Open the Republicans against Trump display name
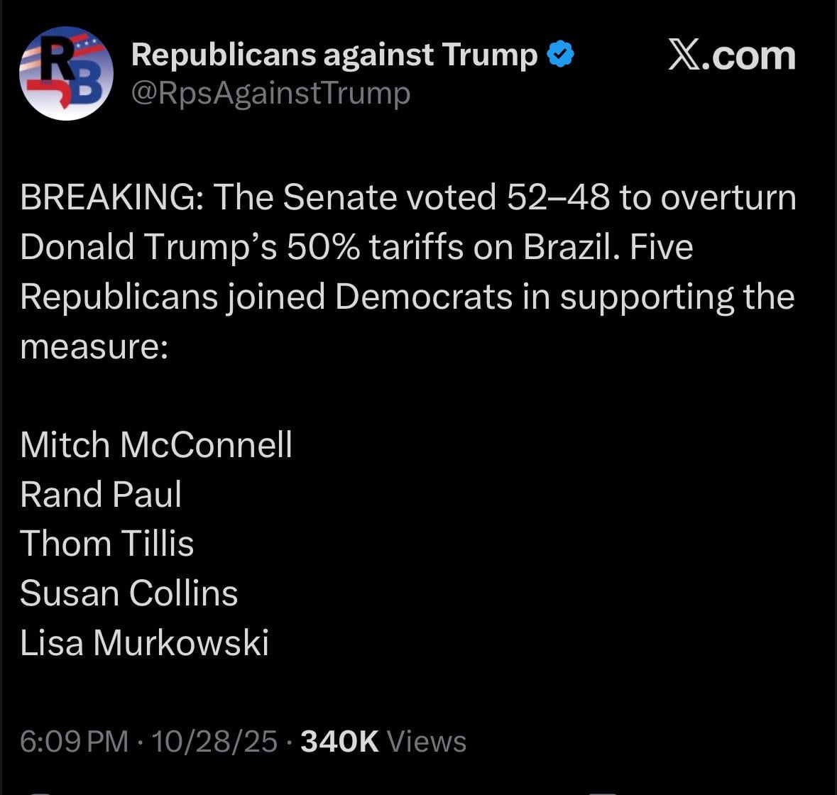The width and height of the screenshot is (837, 795). click(x=334, y=55)
